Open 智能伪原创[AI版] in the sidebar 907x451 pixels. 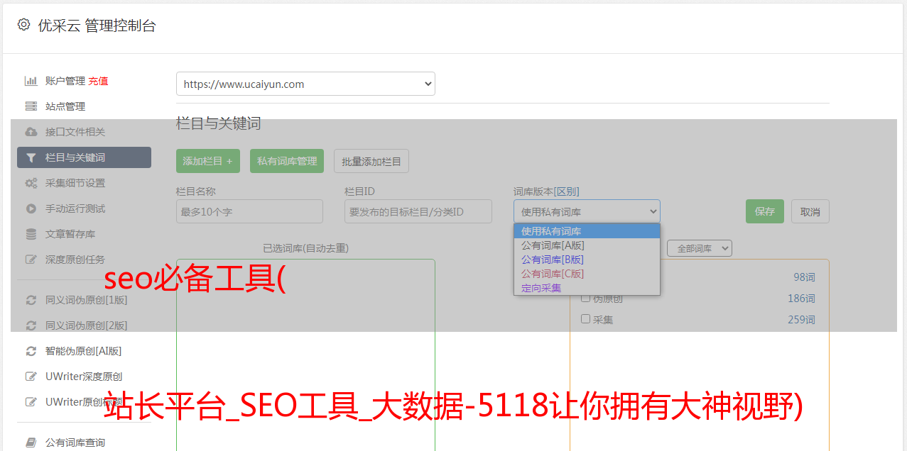point(84,351)
